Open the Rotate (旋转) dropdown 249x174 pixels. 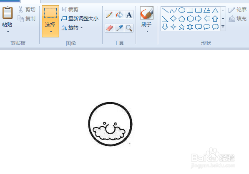tap(72, 28)
